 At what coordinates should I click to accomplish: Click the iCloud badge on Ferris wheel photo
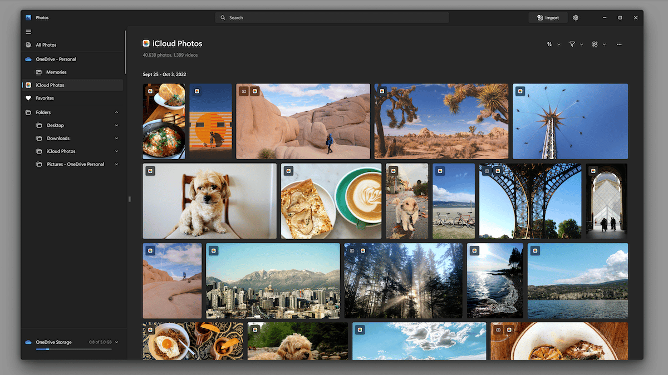(520, 91)
